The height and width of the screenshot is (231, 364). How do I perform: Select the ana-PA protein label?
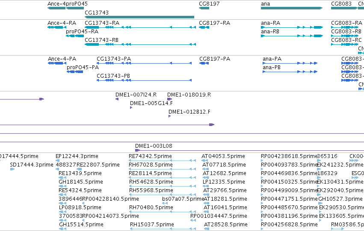[272, 59]
